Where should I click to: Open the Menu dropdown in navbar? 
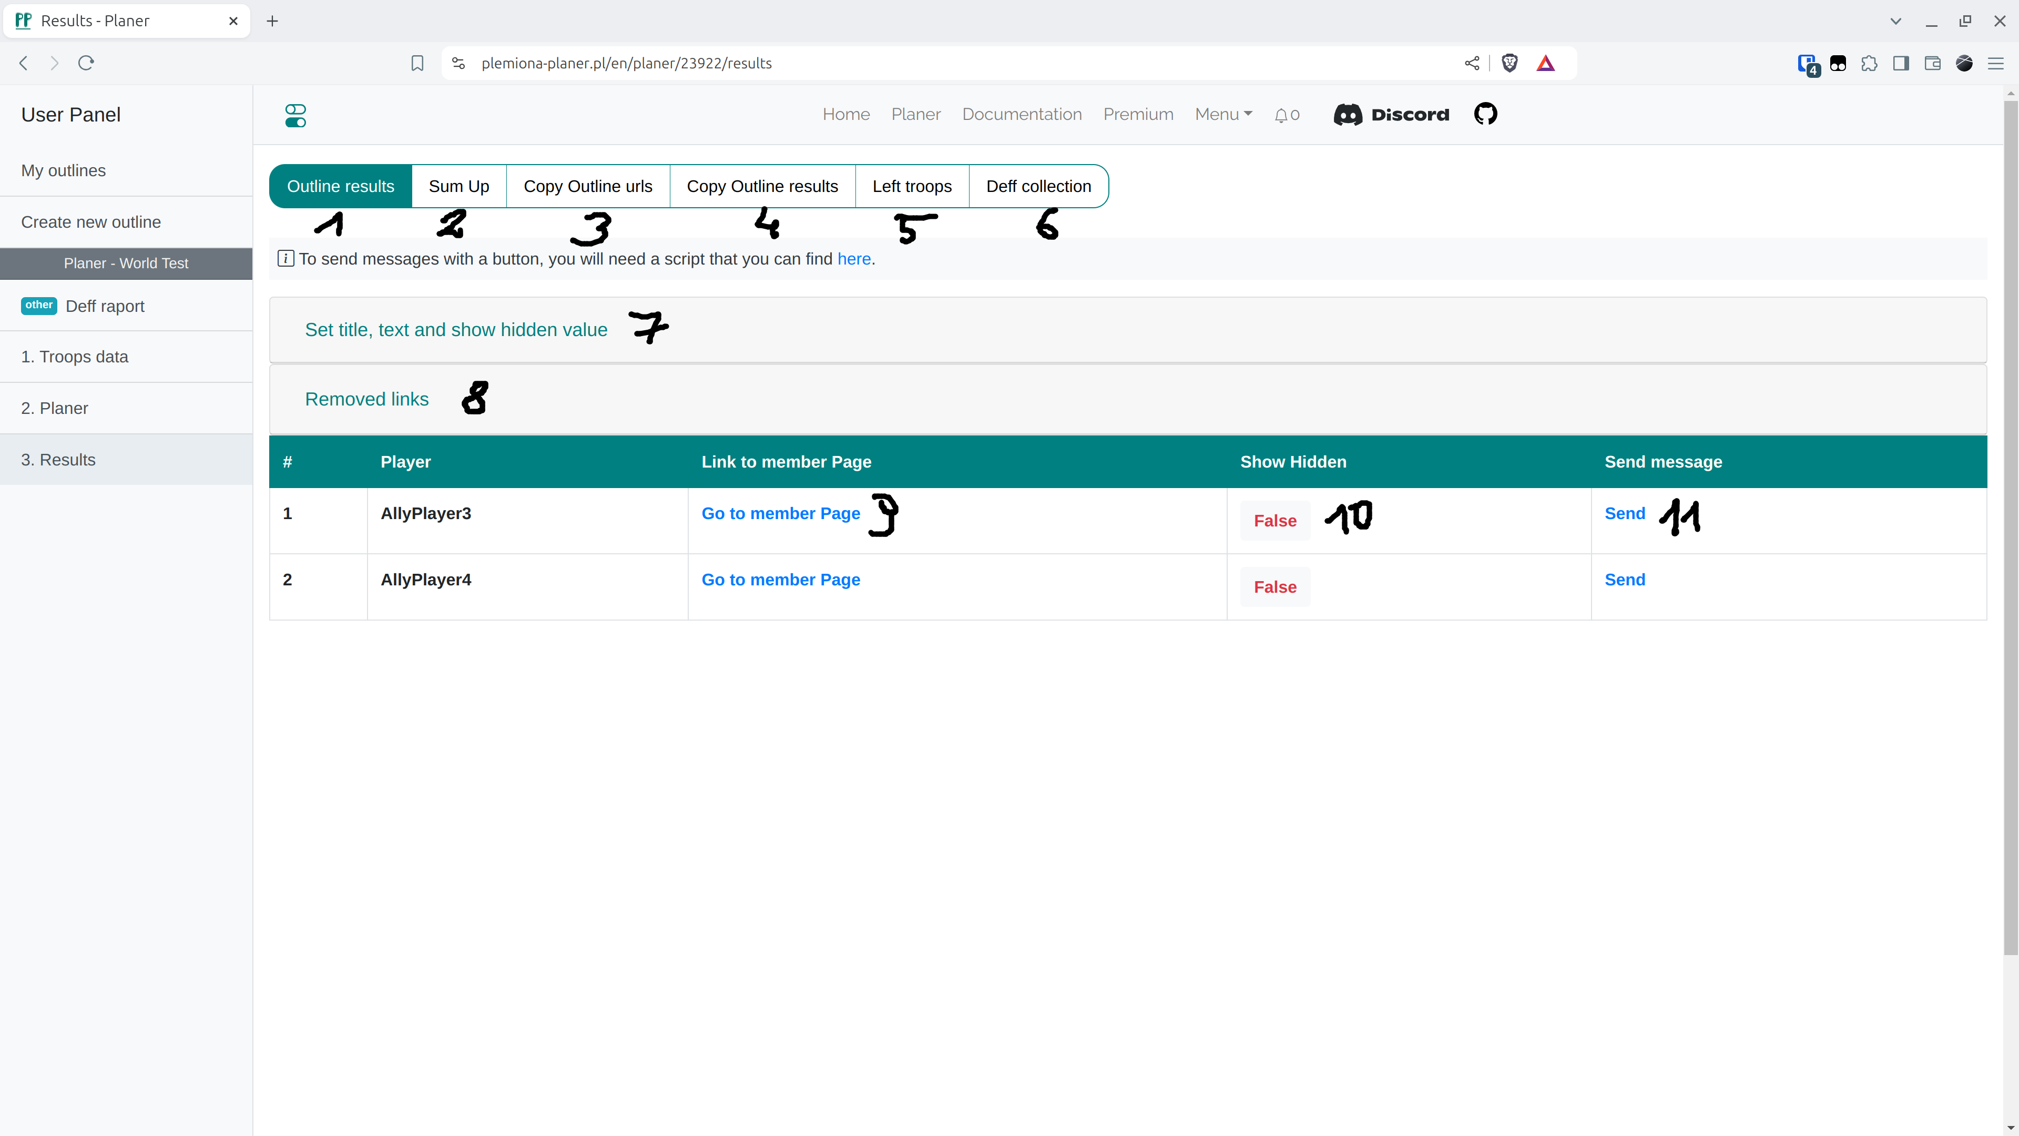(x=1222, y=115)
